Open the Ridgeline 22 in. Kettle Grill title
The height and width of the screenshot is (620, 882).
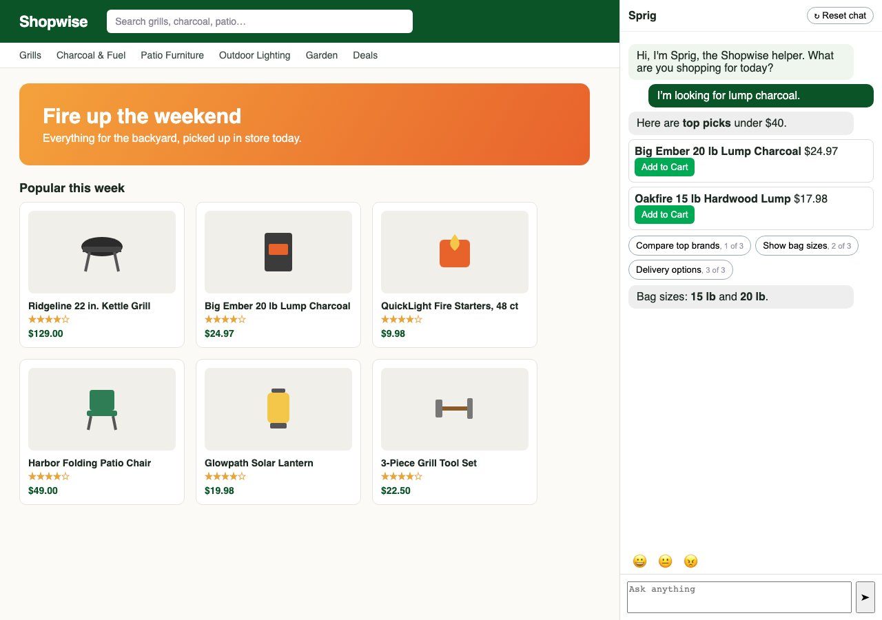coord(90,306)
